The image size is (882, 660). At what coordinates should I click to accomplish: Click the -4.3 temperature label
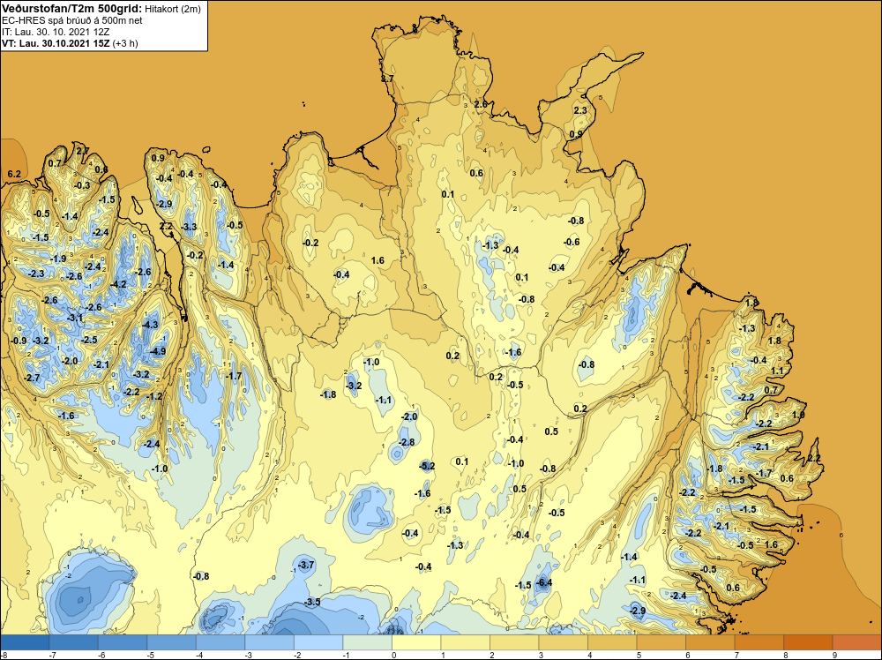click(150, 326)
